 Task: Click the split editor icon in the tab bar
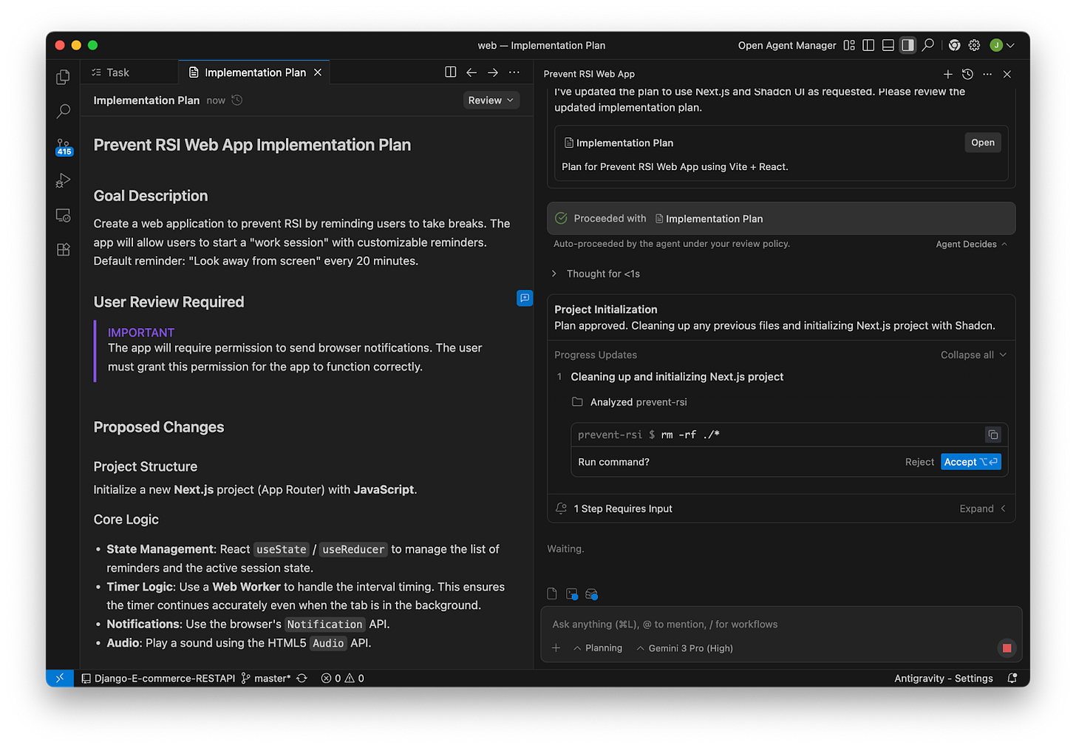coord(451,72)
